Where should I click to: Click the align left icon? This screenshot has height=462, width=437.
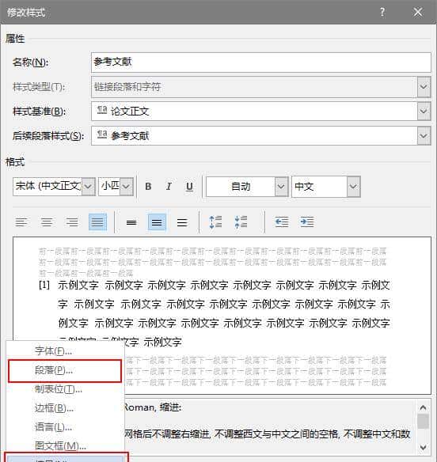(x=21, y=222)
